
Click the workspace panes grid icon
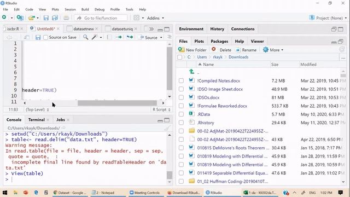(x=136, y=18)
